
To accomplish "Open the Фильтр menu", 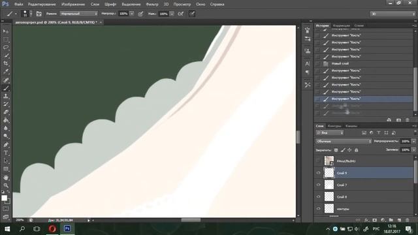I will [152, 5].
